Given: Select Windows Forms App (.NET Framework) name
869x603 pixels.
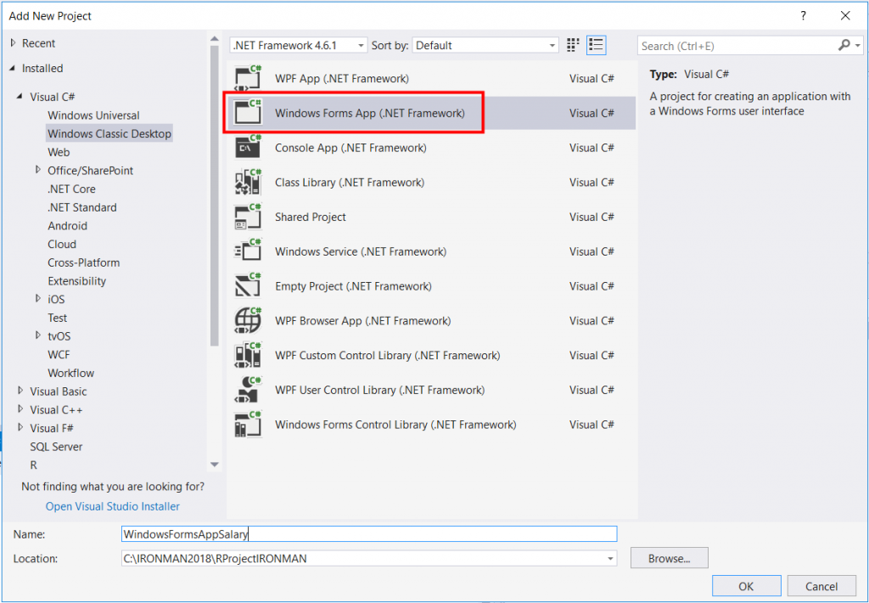Looking at the screenshot, I should [x=370, y=113].
